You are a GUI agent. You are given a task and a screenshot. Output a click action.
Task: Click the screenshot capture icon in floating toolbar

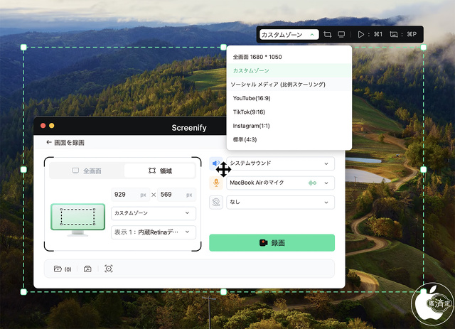394,34
